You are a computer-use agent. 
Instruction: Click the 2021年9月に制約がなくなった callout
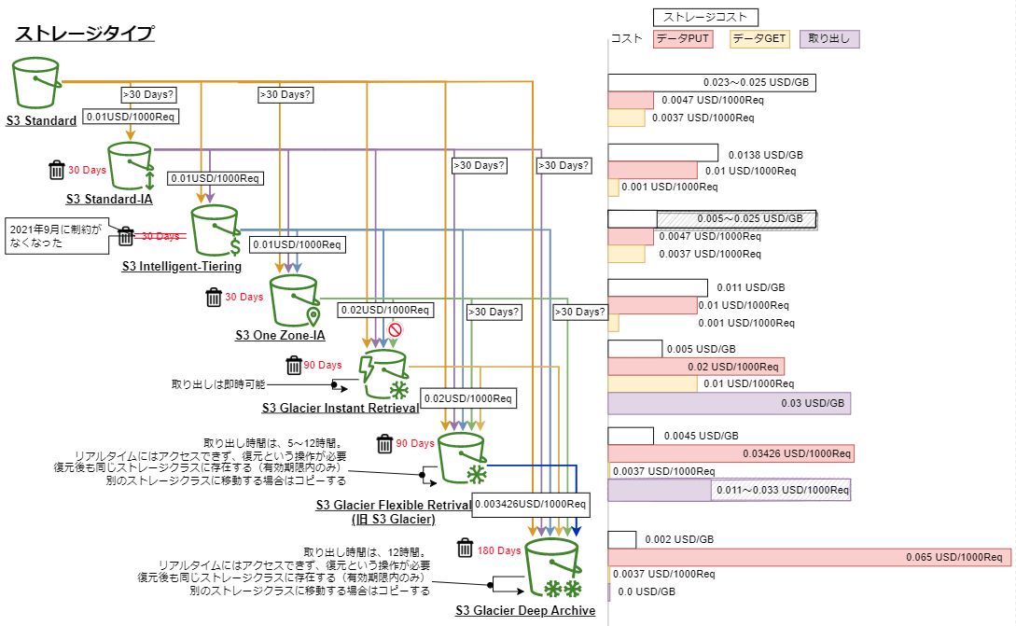click(x=57, y=236)
